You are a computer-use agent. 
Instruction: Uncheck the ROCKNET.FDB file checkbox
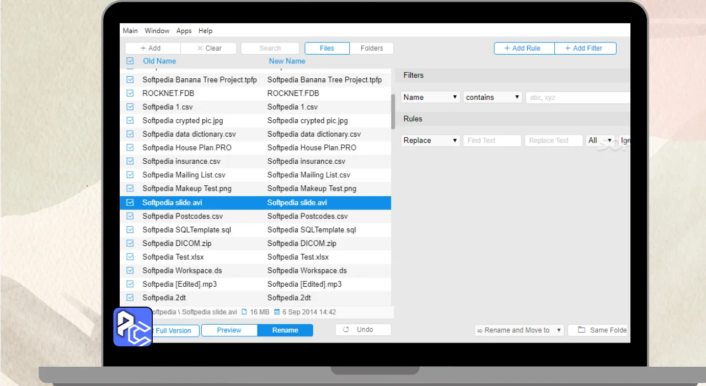click(130, 93)
